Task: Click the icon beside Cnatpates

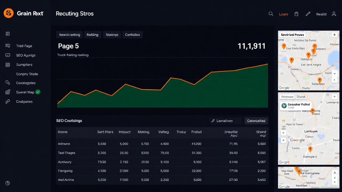Action: (7, 101)
